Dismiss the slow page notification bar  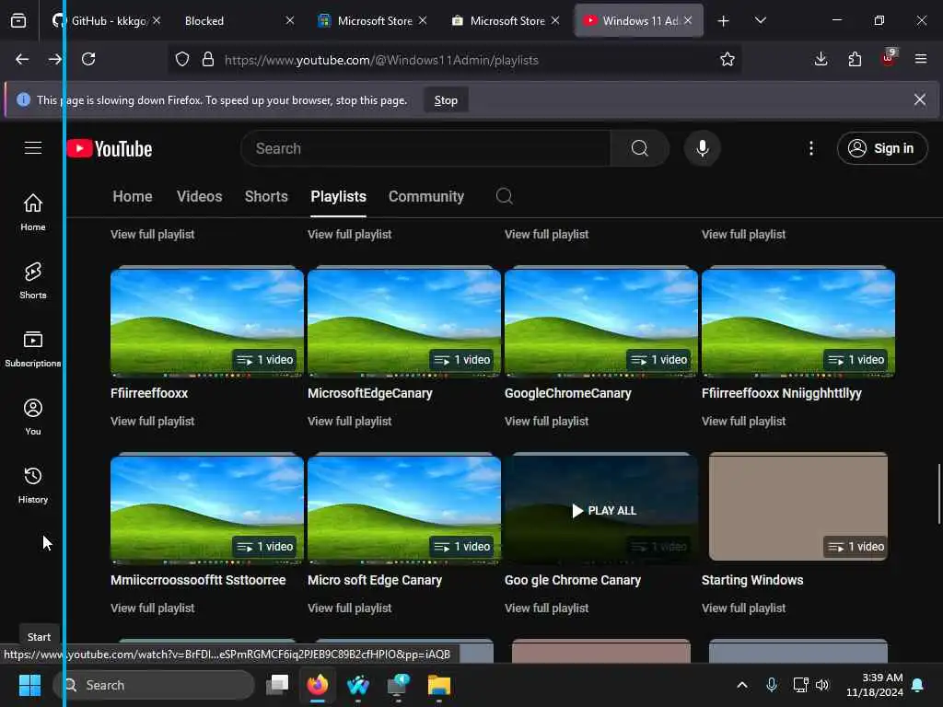(x=920, y=99)
